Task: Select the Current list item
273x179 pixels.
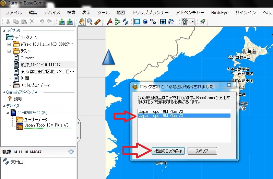Action: [24, 58]
